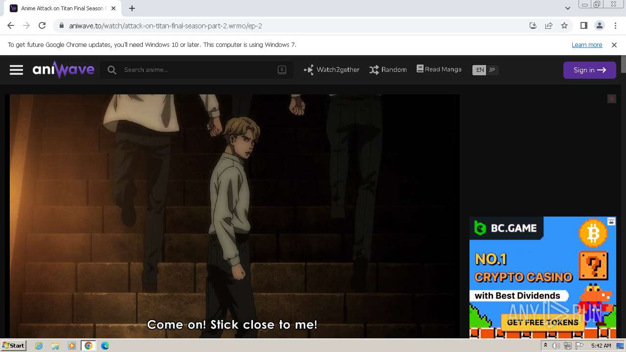Open Chrome three-dot menu
Image resolution: width=626 pixels, height=352 pixels.
[615, 25]
